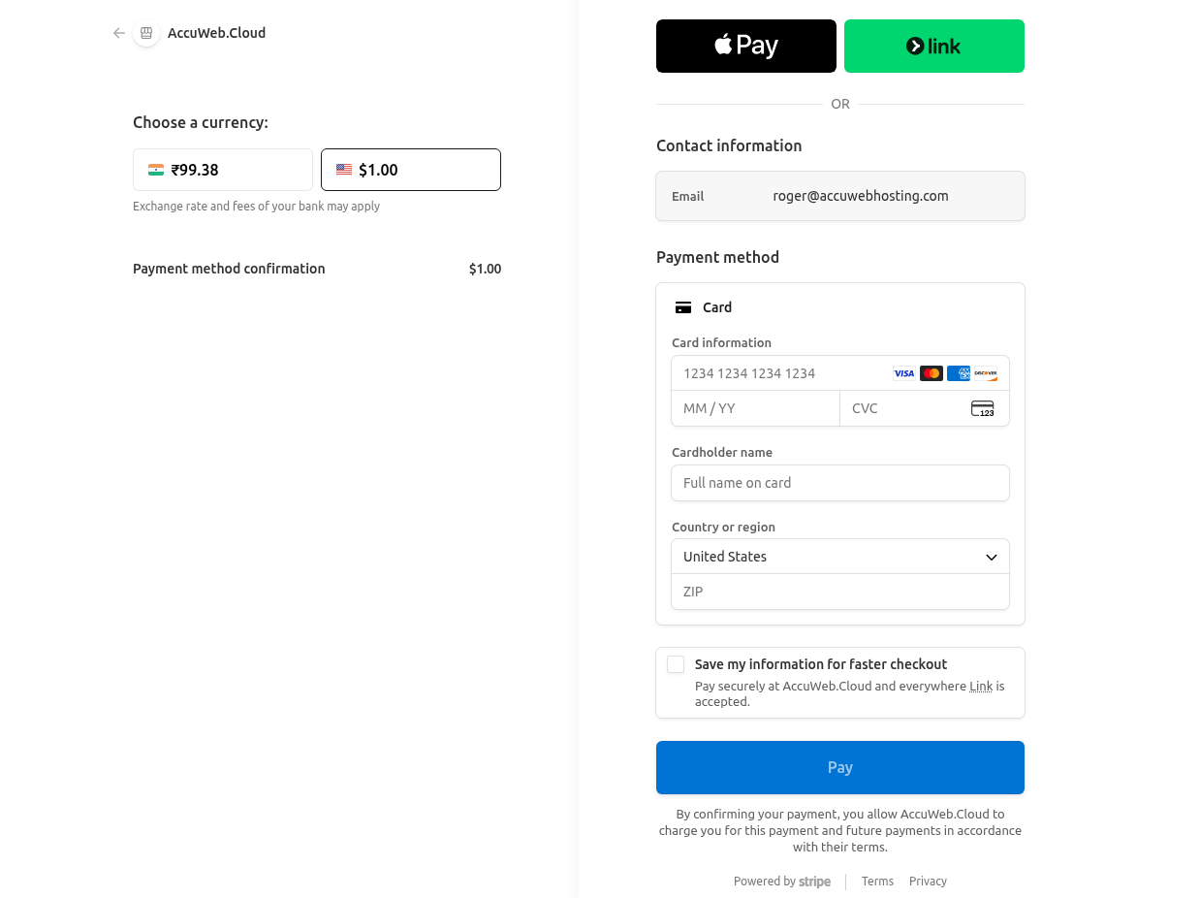This screenshot has height=898, width=1200.
Task: Select the Indian rupee ₹99.38 currency option
Action: click(x=223, y=170)
